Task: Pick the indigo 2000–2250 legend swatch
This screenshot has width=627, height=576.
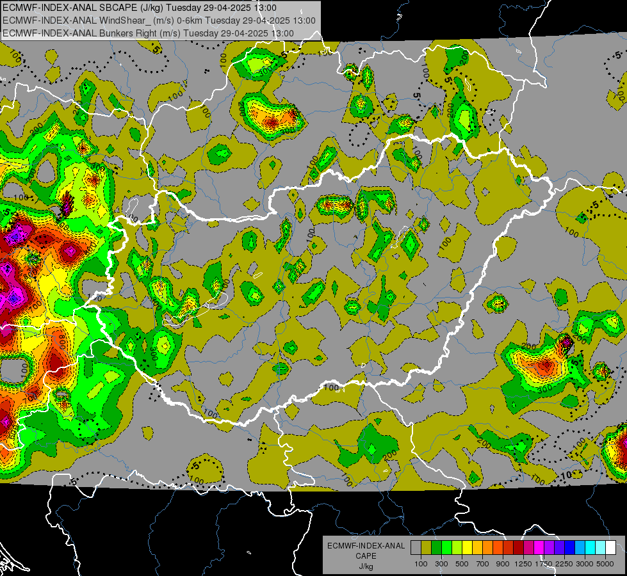Action: [559, 547]
